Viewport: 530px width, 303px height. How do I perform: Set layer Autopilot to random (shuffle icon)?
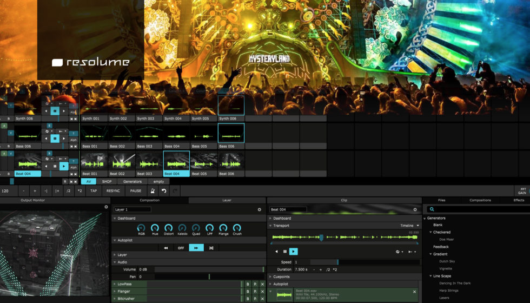(x=211, y=248)
